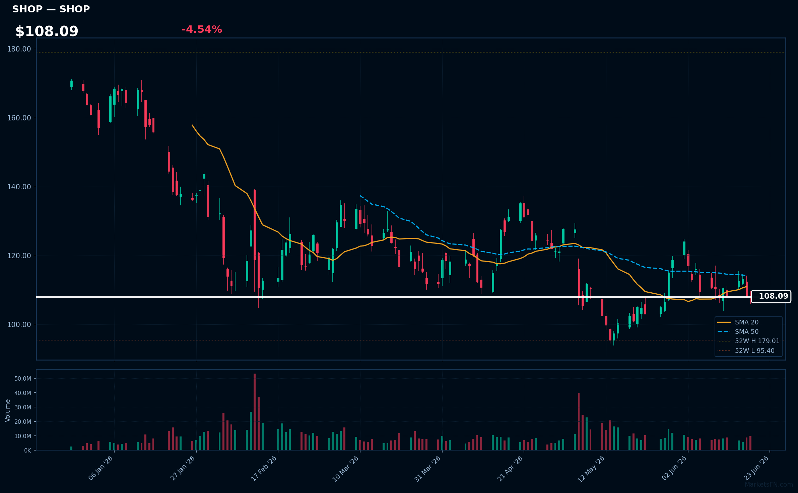
Task: Click the "31 Mar '26" date label
Action: click(x=428, y=468)
